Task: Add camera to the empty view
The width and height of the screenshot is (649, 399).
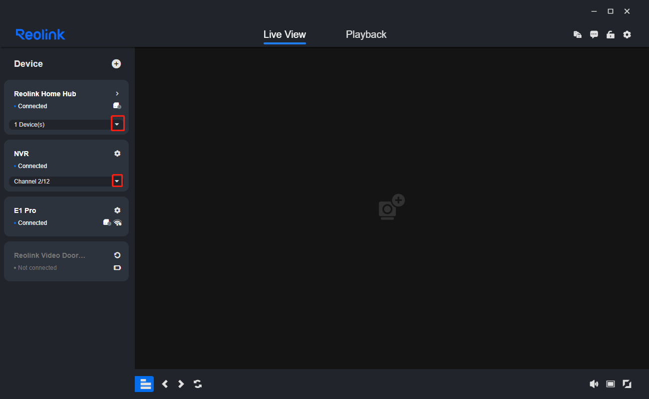Action: (x=391, y=206)
